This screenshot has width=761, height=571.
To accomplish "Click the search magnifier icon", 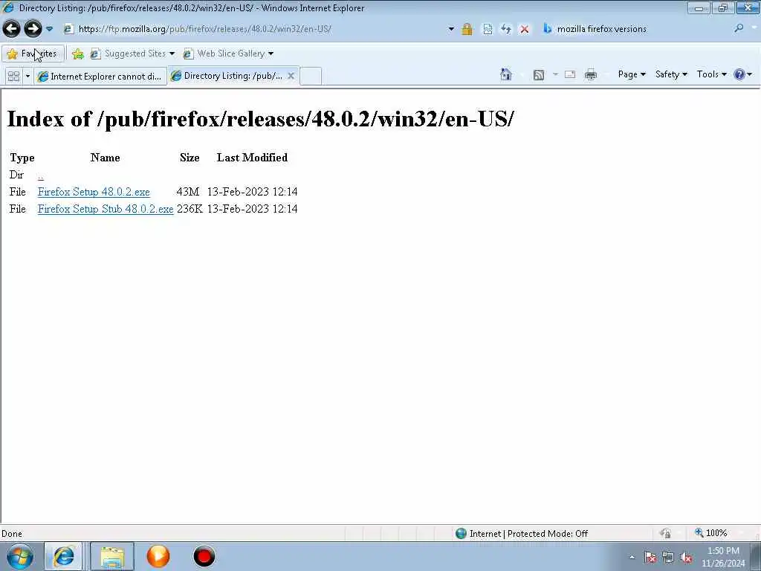I will [x=739, y=29].
